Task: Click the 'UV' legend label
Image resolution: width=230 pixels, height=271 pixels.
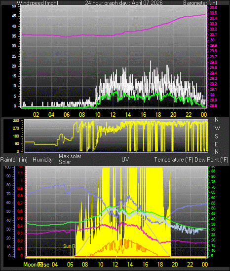Action: point(125,160)
